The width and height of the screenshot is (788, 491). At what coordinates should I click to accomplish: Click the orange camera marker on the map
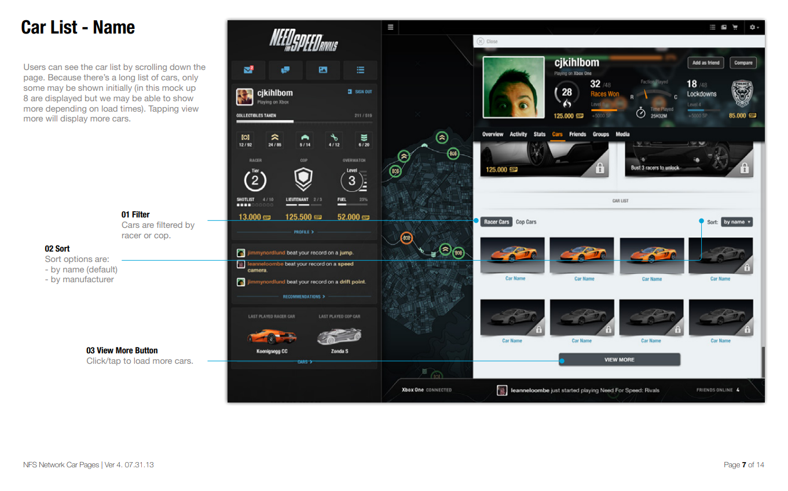406,238
